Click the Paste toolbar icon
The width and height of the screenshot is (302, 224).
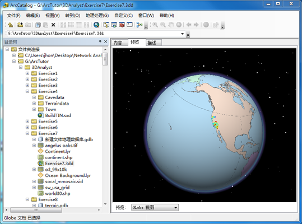pos(45,25)
